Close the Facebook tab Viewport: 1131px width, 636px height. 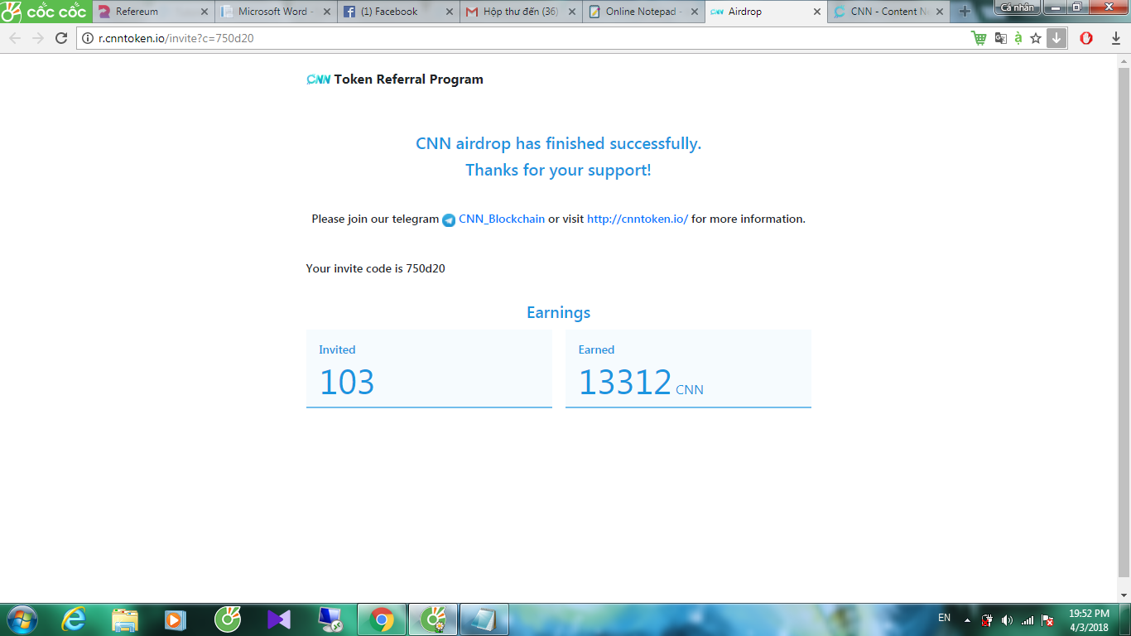tap(450, 12)
